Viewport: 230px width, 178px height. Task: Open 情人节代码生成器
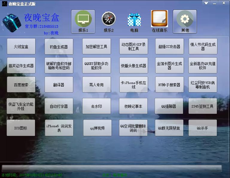click(203, 46)
